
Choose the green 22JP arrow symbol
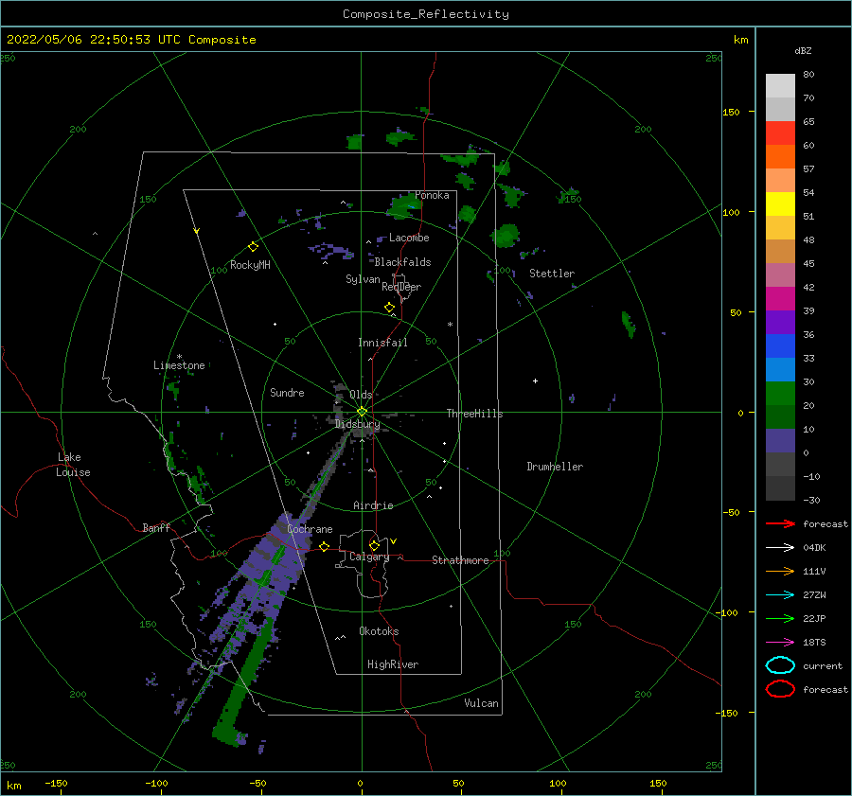(780, 618)
